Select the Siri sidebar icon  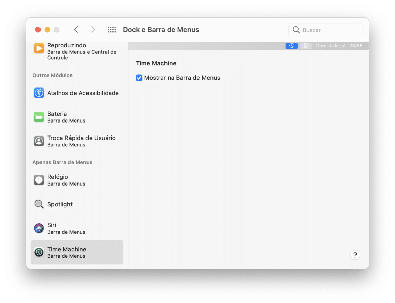tap(38, 228)
